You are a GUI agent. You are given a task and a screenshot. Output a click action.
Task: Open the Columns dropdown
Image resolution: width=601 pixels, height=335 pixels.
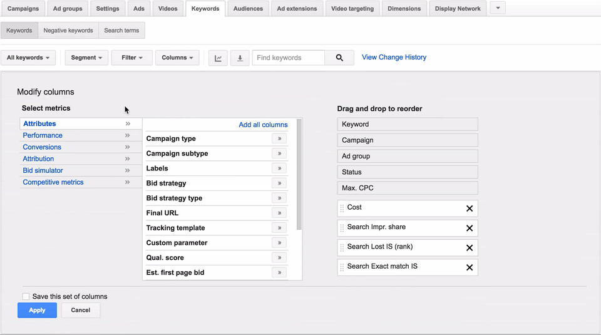click(177, 58)
